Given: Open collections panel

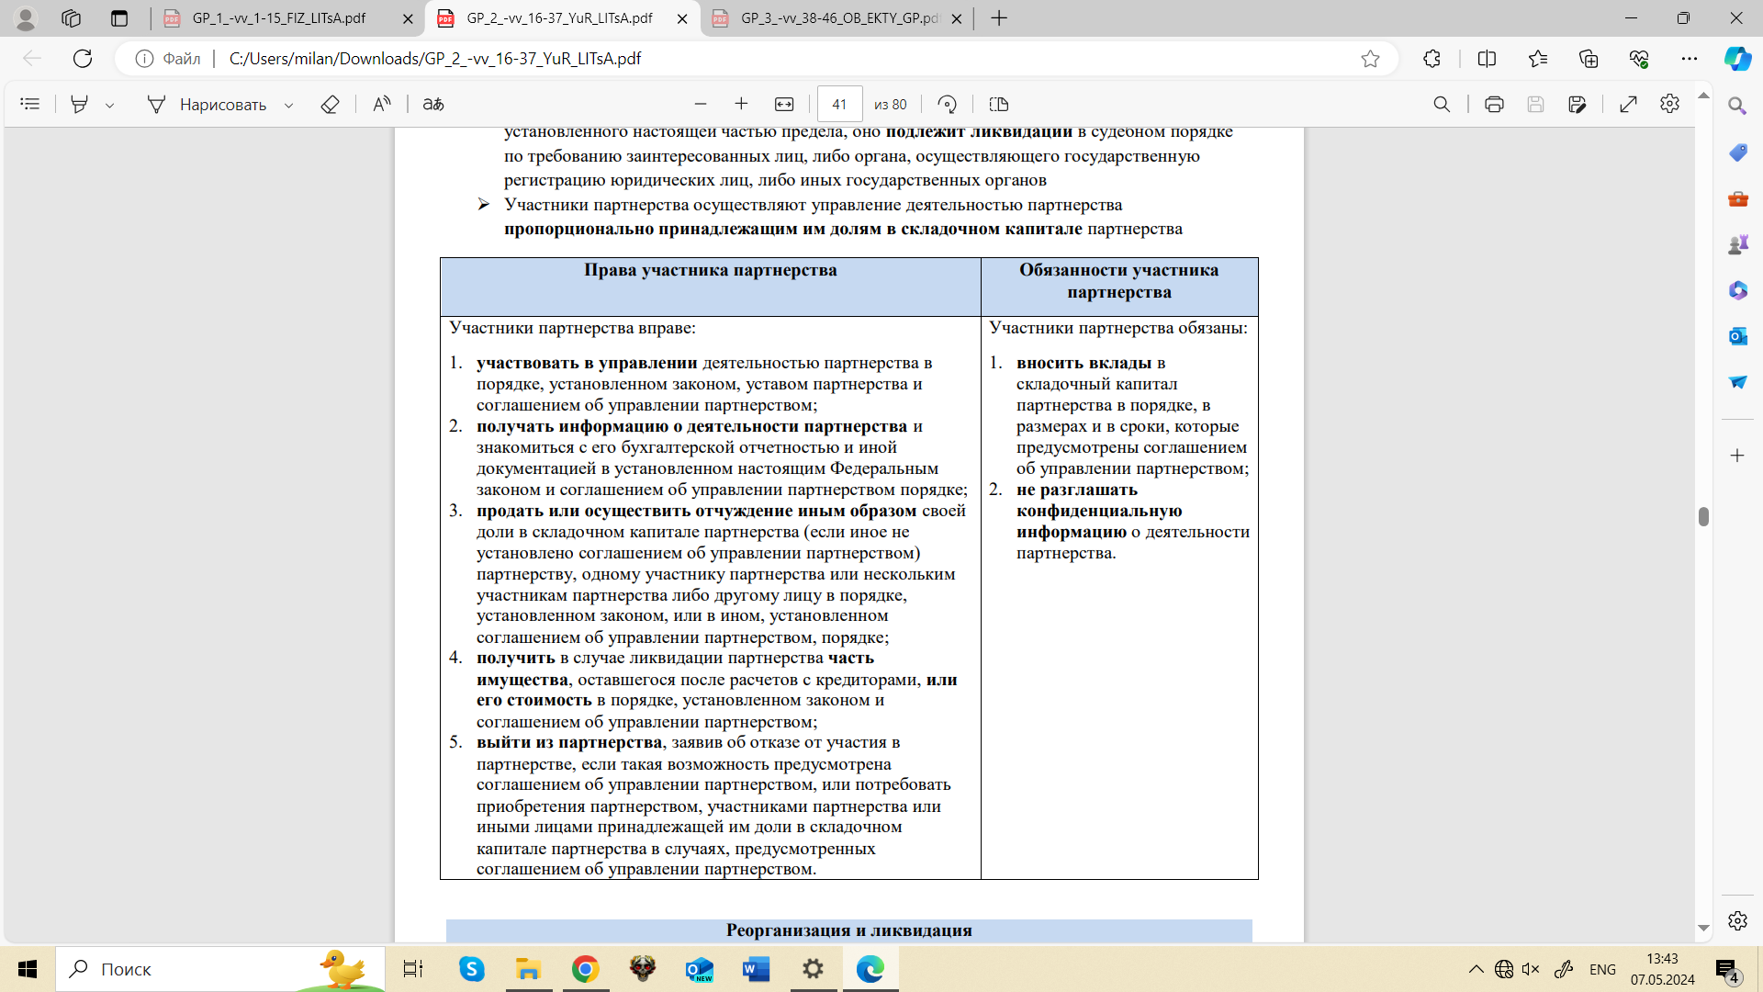Looking at the screenshot, I should coord(1589,59).
